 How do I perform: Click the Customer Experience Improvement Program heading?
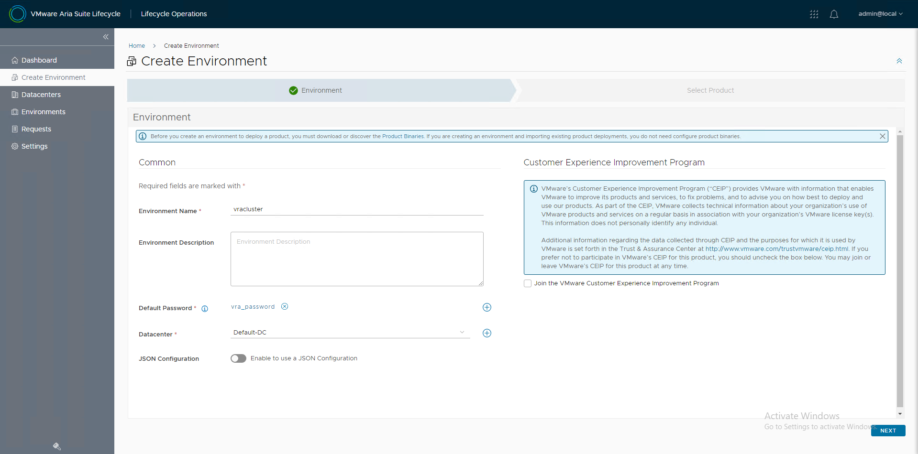tap(614, 162)
